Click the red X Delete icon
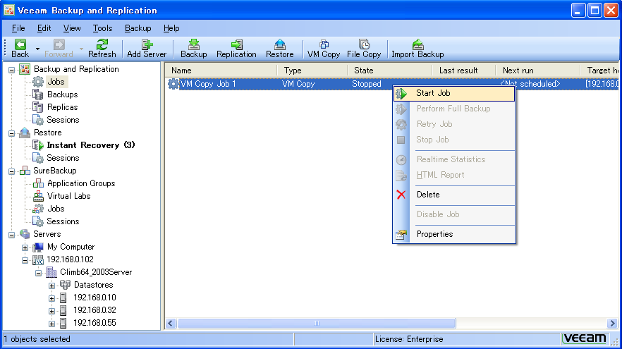Screen dimensions: 622x349 pyautogui.click(x=401, y=195)
